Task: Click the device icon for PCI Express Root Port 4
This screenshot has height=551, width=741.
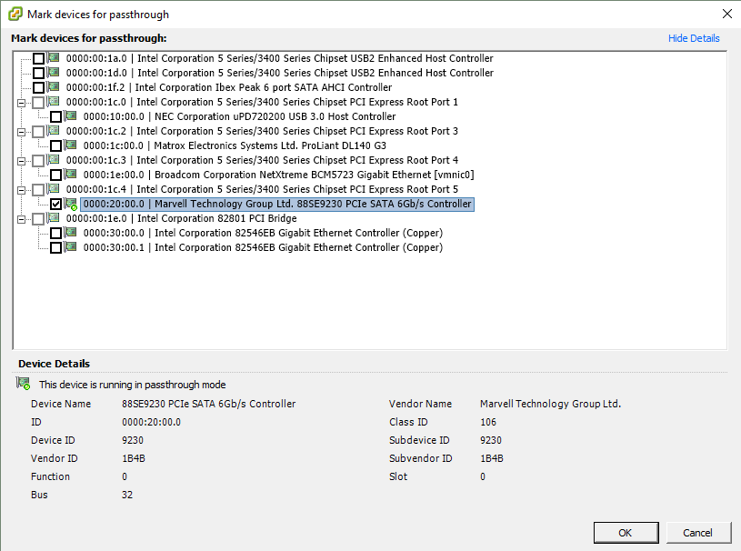Action: click(x=54, y=160)
